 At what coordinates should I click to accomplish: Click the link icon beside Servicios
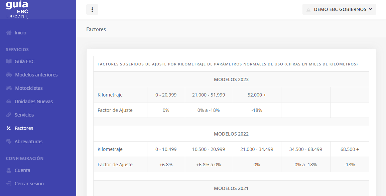[9, 115]
